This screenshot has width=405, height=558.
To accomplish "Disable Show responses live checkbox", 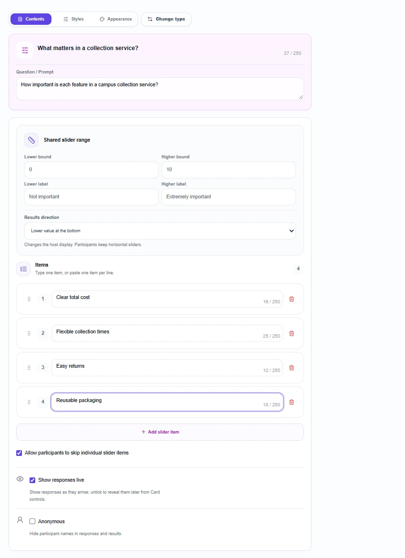I will (x=32, y=480).
